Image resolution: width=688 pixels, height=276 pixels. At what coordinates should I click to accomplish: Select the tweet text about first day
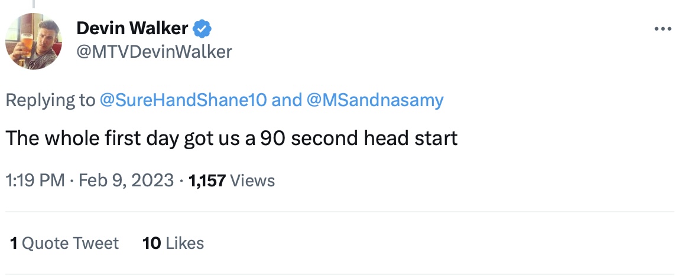[232, 138]
